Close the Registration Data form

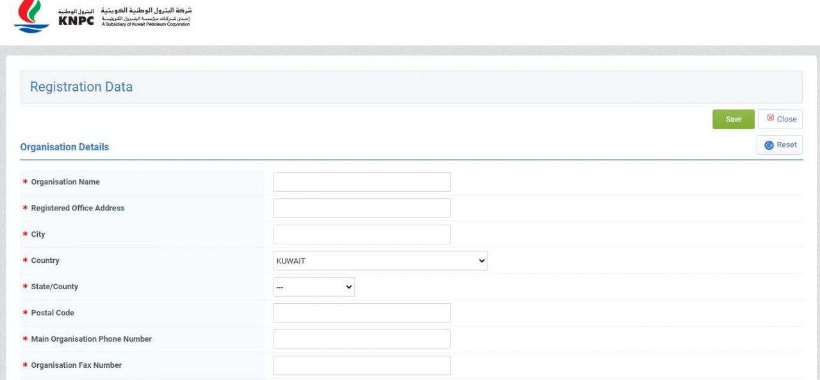tap(780, 118)
